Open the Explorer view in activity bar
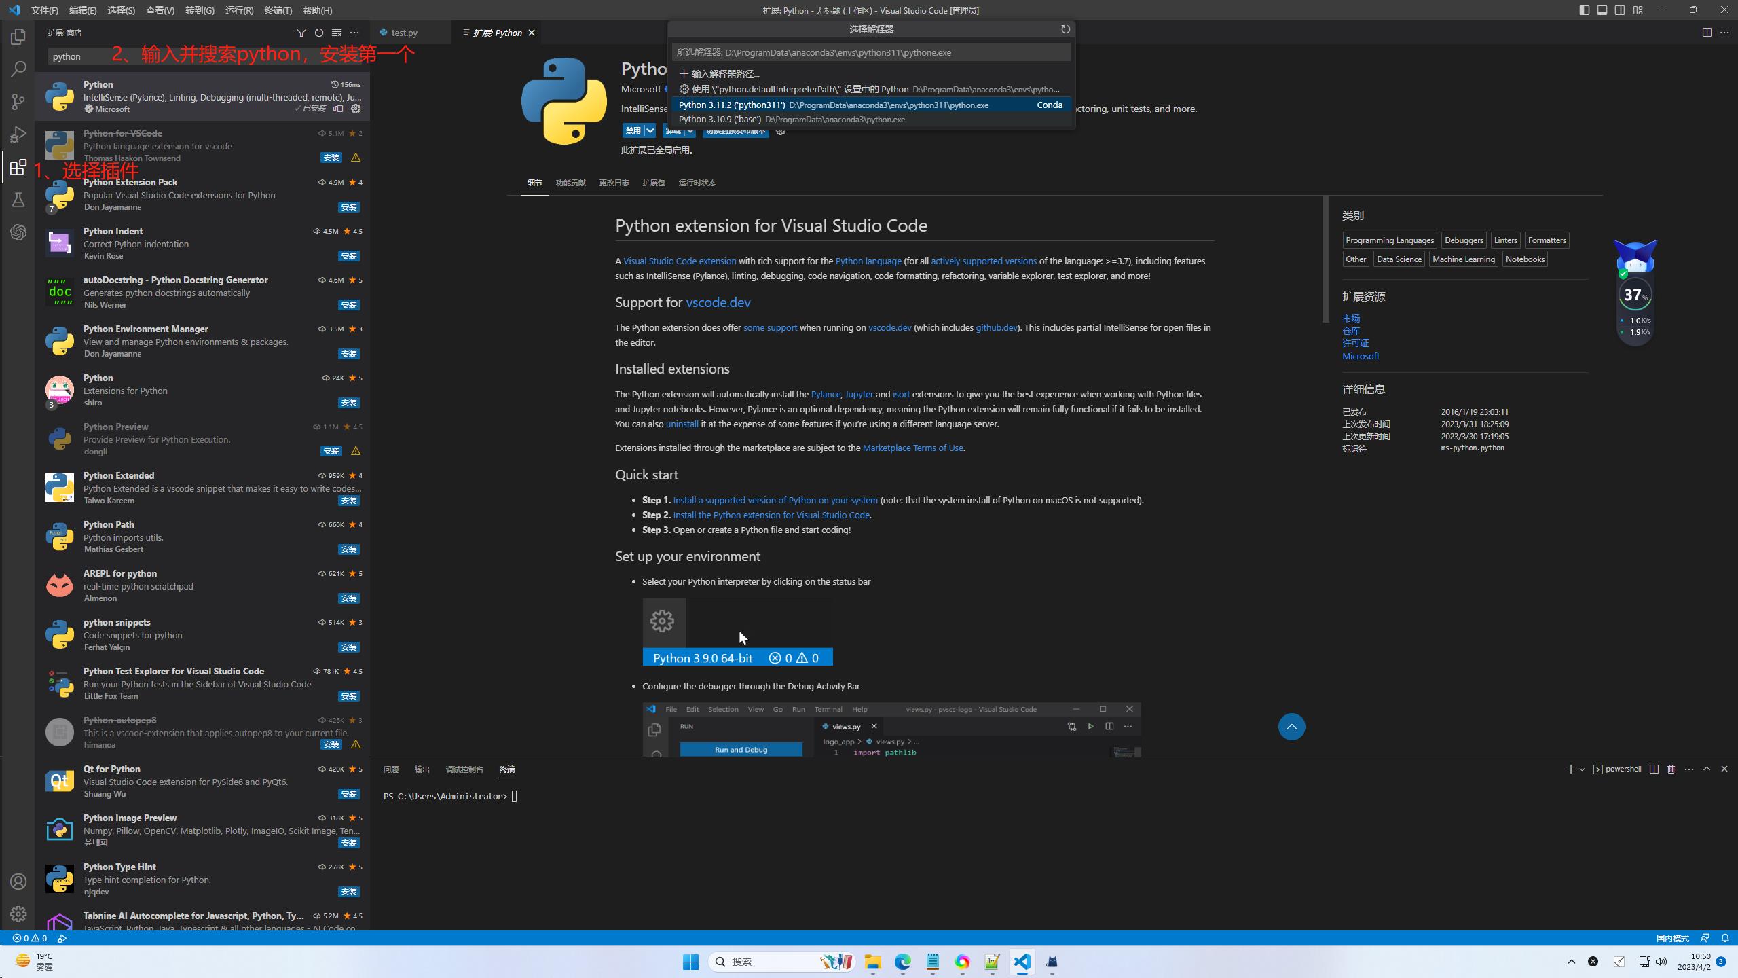The width and height of the screenshot is (1738, 978). [18, 37]
